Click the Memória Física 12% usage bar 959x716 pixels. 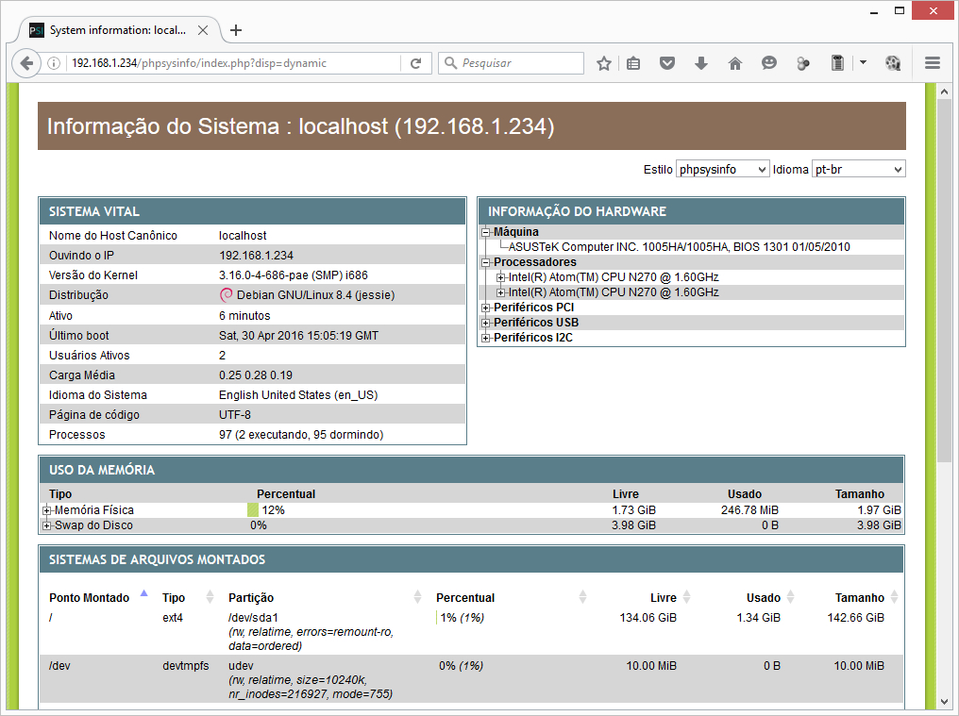253,510
